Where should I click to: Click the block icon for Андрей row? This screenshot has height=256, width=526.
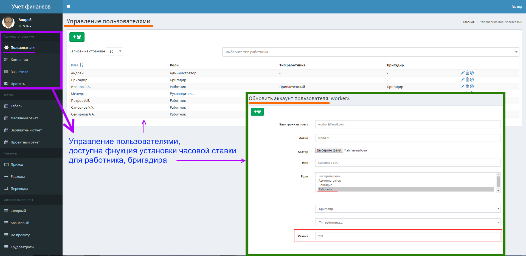point(472,73)
